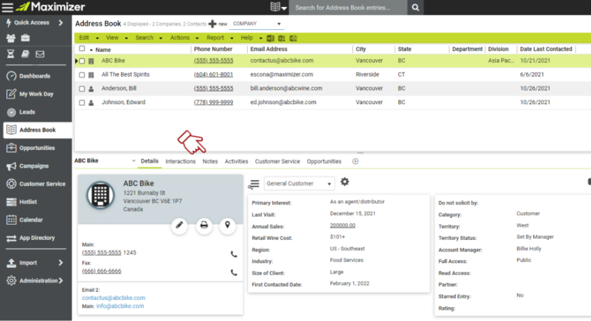Viewport: 591px width, 321px height.
Task: Expand Quick Access menu
Action: point(61,22)
